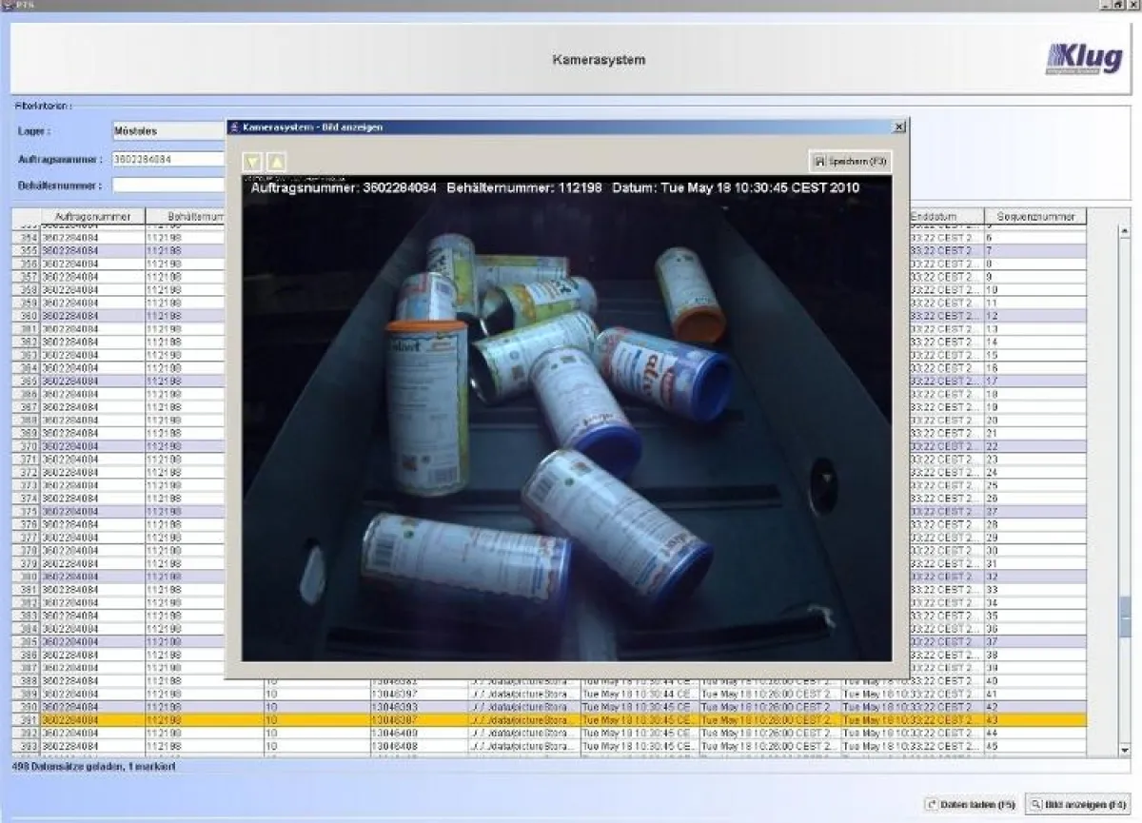Screen dimensions: 1142x823
Task: Click the table scrollbar up arrow
Action: coord(1124,231)
